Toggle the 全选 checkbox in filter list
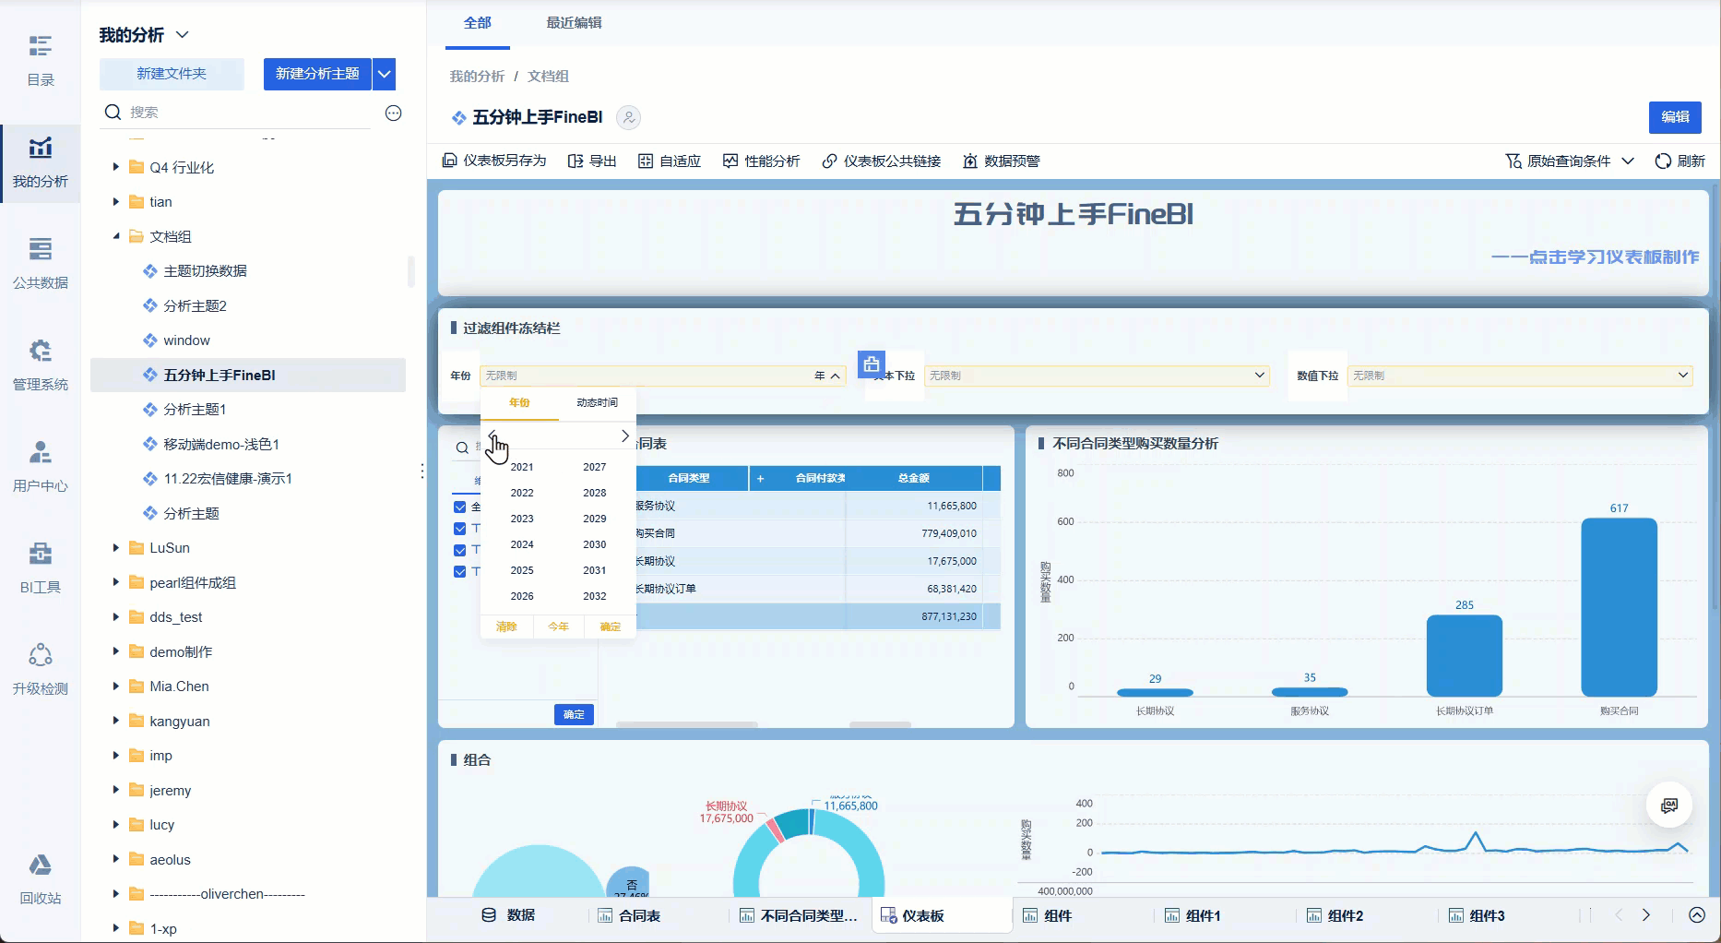Image resolution: width=1721 pixels, height=943 pixels. (460, 507)
